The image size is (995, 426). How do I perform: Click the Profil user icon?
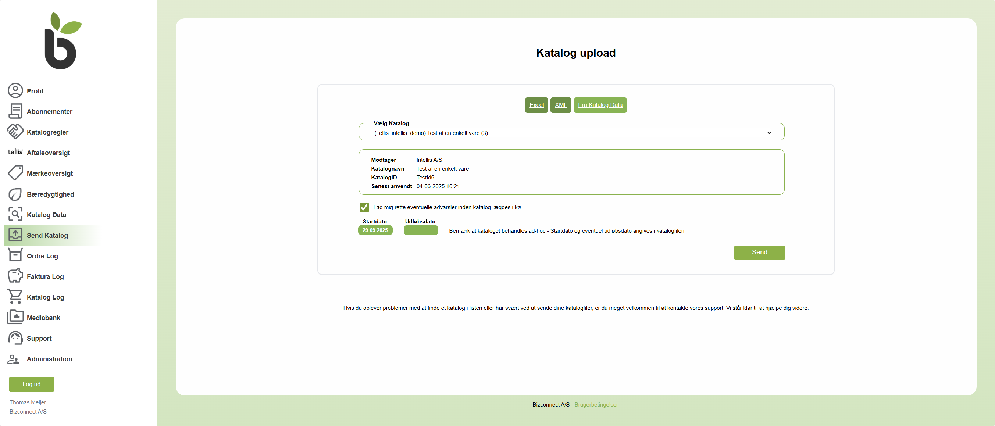pyautogui.click(x=15, y=91)
